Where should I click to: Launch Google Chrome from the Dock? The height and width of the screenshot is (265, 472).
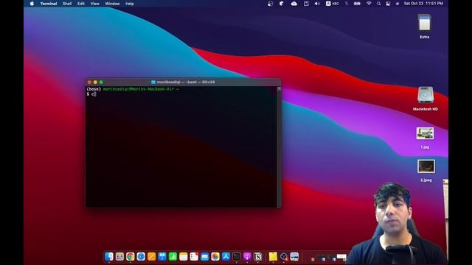point(131,256)
